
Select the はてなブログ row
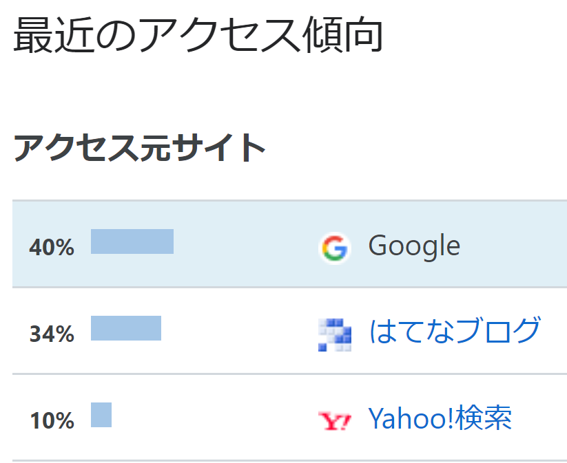point(289,331)
